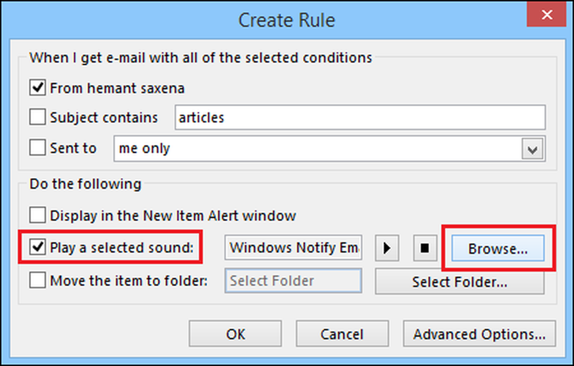574x366 pixels.
Task: Enable Display in the New Item Alert window
Action: 38,216
